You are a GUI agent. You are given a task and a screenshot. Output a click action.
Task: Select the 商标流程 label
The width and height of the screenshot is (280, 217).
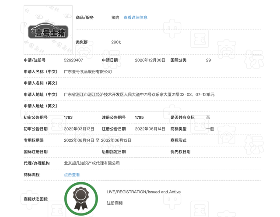pos(31,175)
